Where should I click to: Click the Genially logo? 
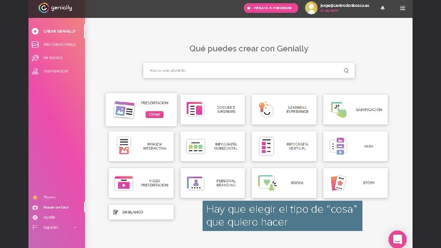point(55,8)
